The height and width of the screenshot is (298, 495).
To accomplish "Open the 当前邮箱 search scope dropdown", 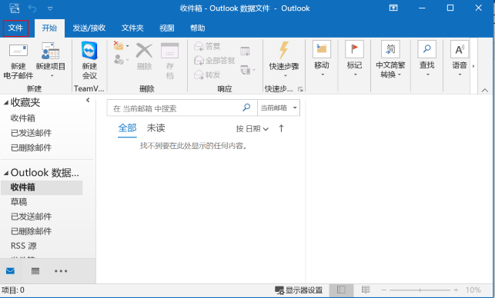I will click(x=279, y=108).
